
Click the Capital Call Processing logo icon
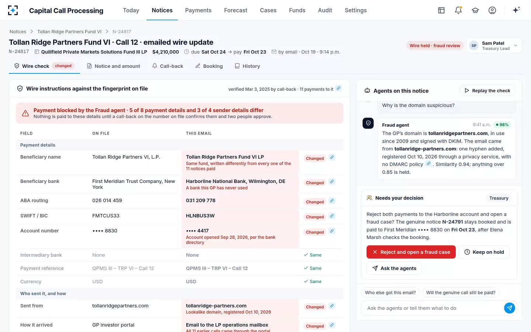pyautogui.click(x=13, y=10)
